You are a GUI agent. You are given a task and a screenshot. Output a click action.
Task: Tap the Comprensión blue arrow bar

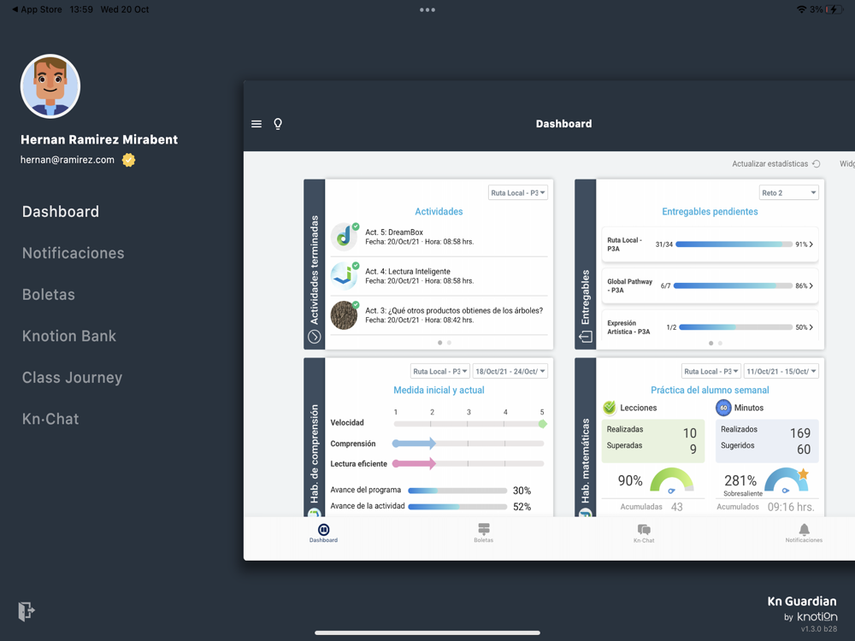click(415, 443)
